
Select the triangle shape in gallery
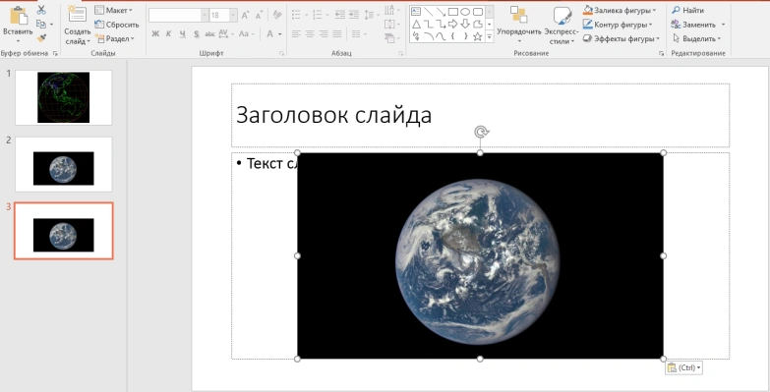(x=416, y=24)
